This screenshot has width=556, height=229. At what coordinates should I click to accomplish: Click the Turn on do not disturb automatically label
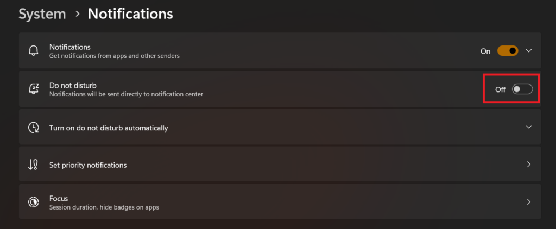(x=109, y=128)
